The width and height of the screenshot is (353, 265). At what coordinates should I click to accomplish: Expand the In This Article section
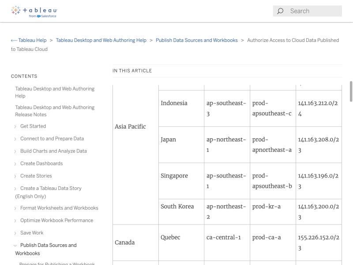(132, 71)
